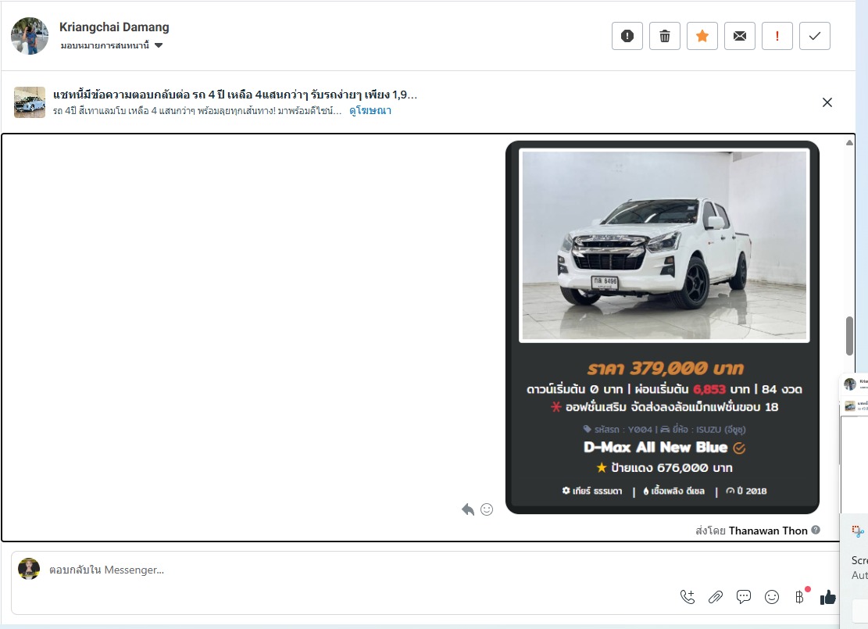
Task: React to the message with the smiley icon
Action: pos(487,509)
